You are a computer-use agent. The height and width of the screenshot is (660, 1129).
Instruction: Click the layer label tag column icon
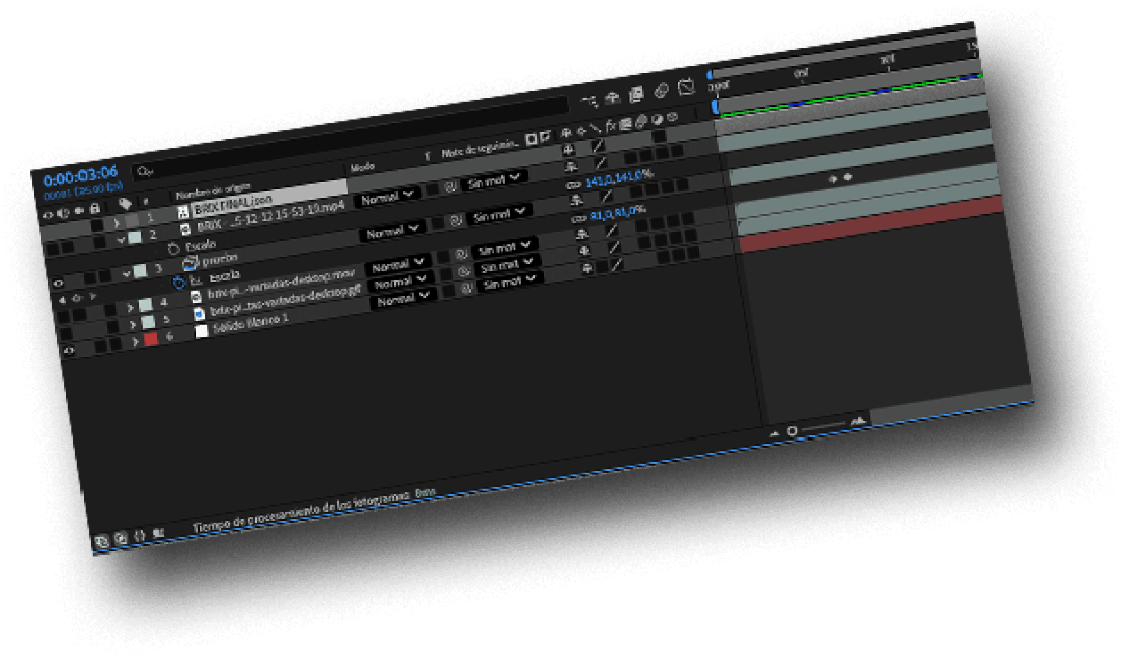[126, 204]
